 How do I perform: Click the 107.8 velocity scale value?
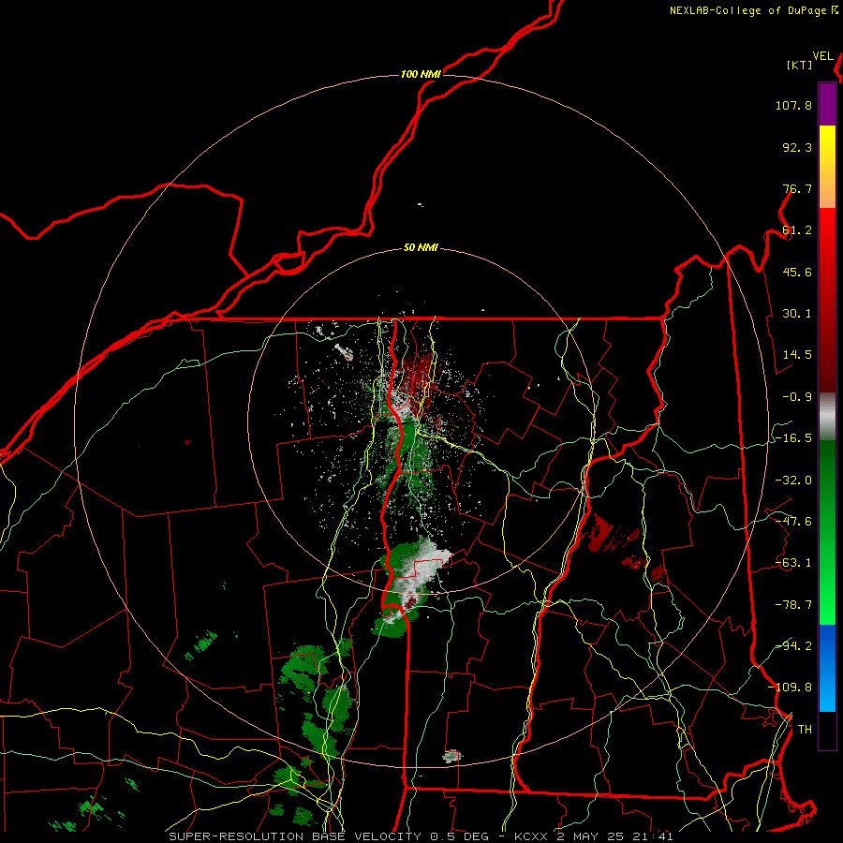tap(793, 105)
